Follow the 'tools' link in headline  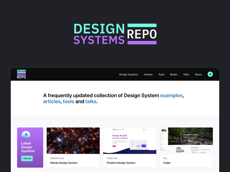pyautogui.click(x=68, y=102)
